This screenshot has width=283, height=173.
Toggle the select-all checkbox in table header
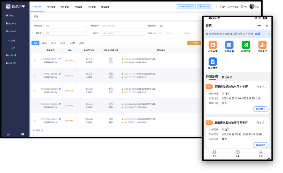tap(35, 50)
